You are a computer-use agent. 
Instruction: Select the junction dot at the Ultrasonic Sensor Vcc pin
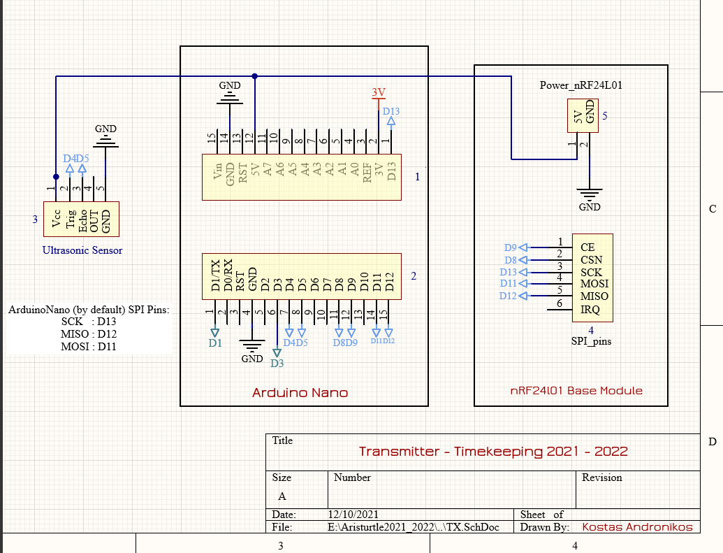[x=56, y=176]
